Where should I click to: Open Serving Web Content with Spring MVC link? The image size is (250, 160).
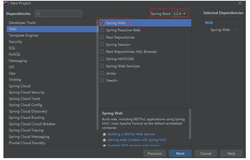[137, 140]
